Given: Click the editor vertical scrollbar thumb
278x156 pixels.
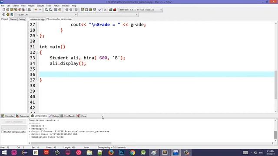Looking at the screenshot, I should tap(276, 85).
